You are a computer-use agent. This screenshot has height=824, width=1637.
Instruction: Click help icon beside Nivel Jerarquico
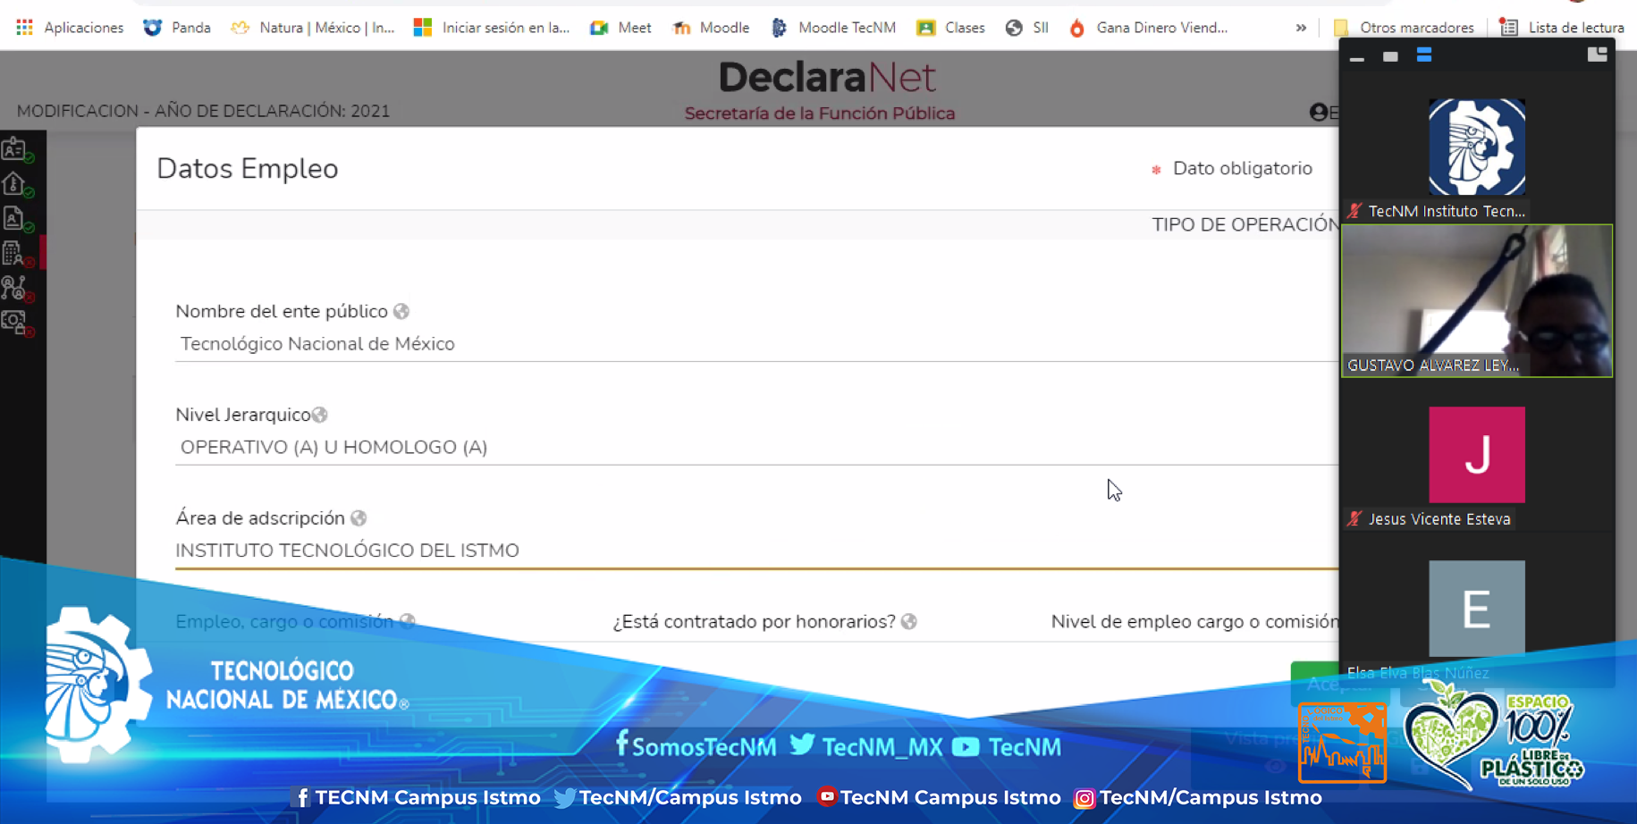coord(320,415)
